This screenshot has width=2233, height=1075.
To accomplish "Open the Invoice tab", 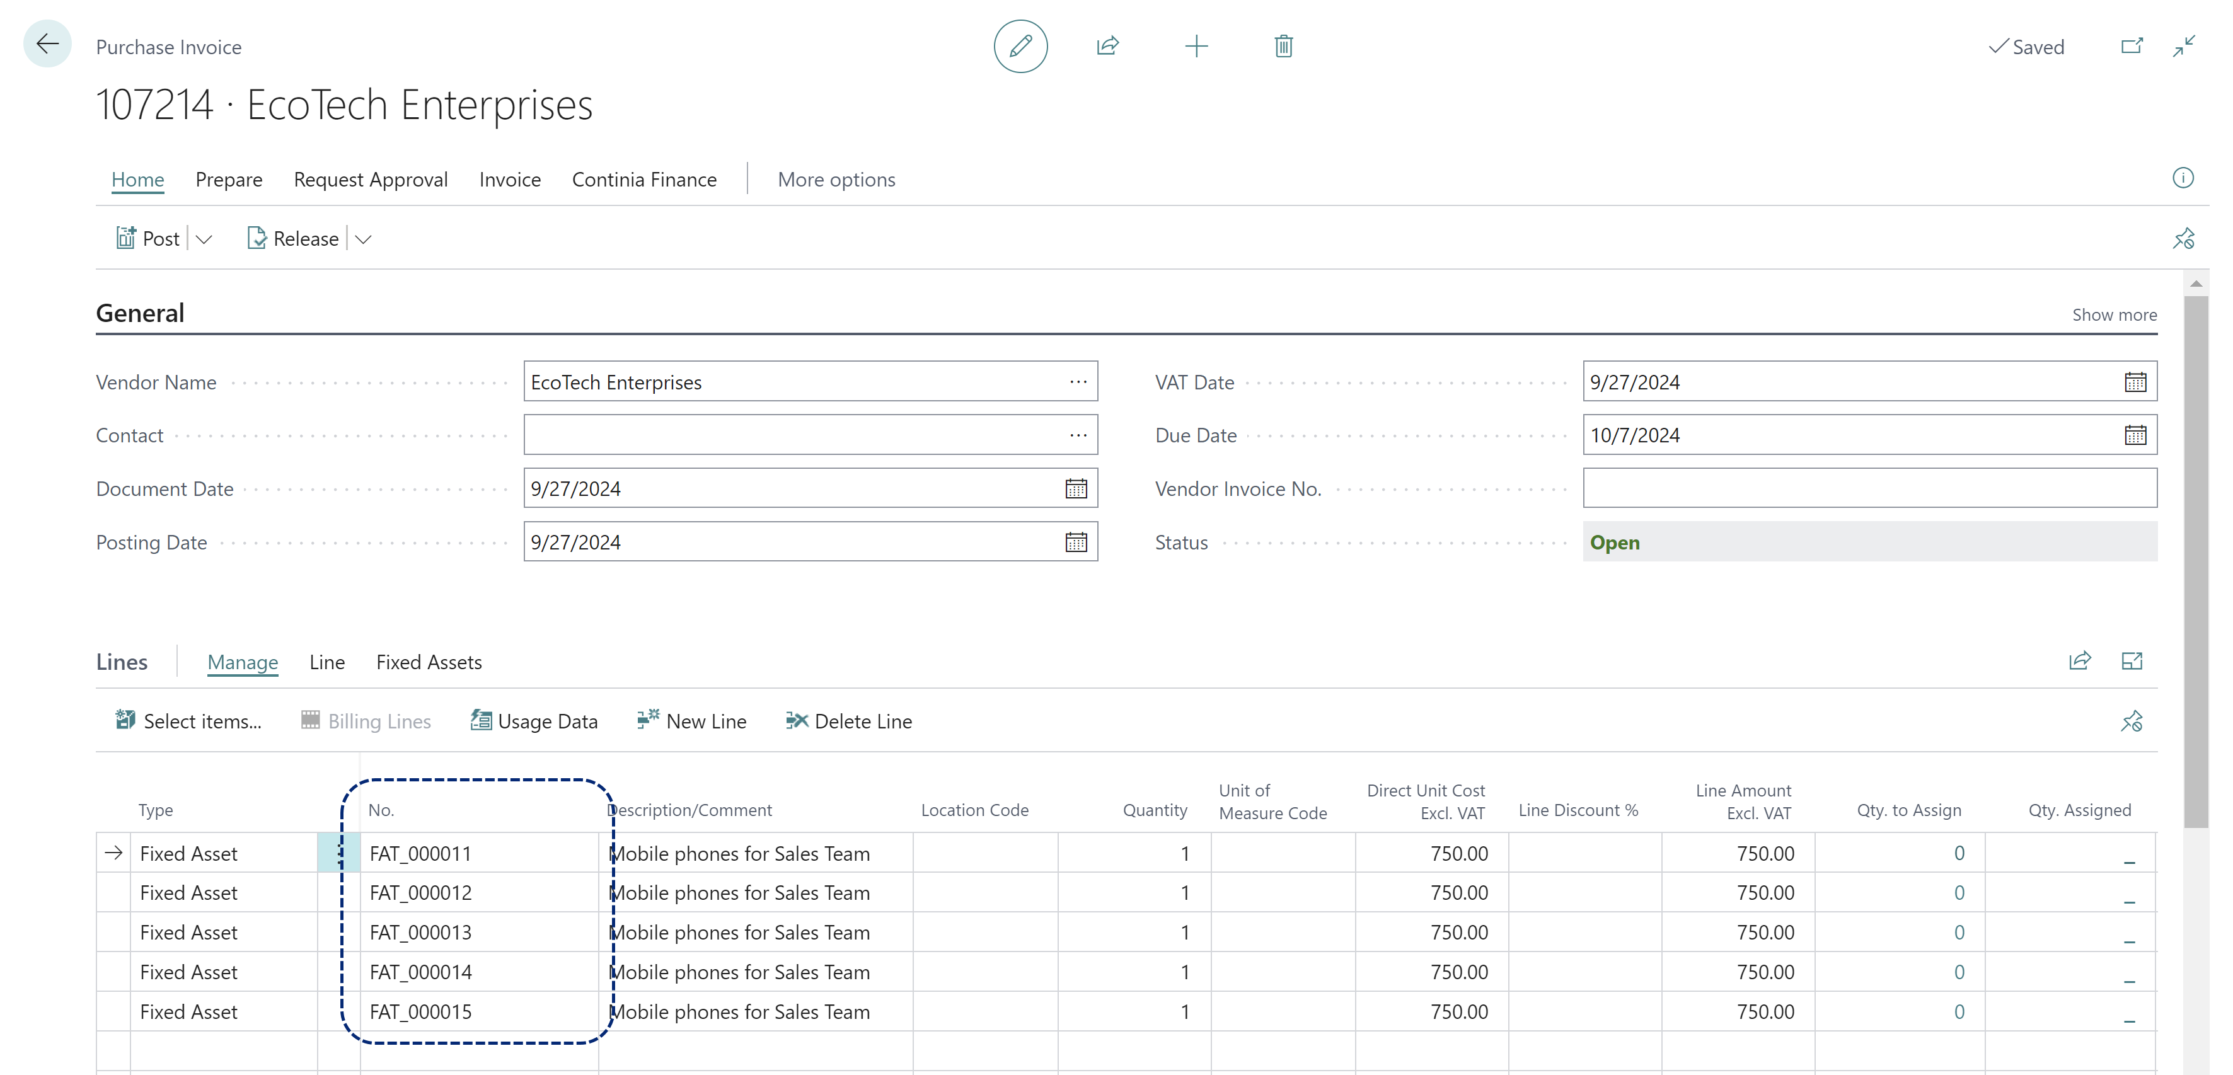I will coord(510,180).
